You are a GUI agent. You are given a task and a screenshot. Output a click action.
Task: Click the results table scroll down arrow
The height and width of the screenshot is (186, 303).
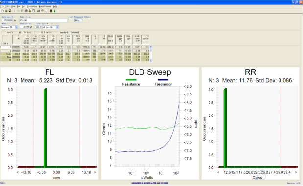pos(151,60)
